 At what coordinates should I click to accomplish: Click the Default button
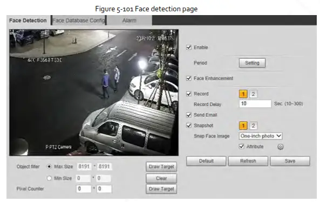(x=206, y=161)
